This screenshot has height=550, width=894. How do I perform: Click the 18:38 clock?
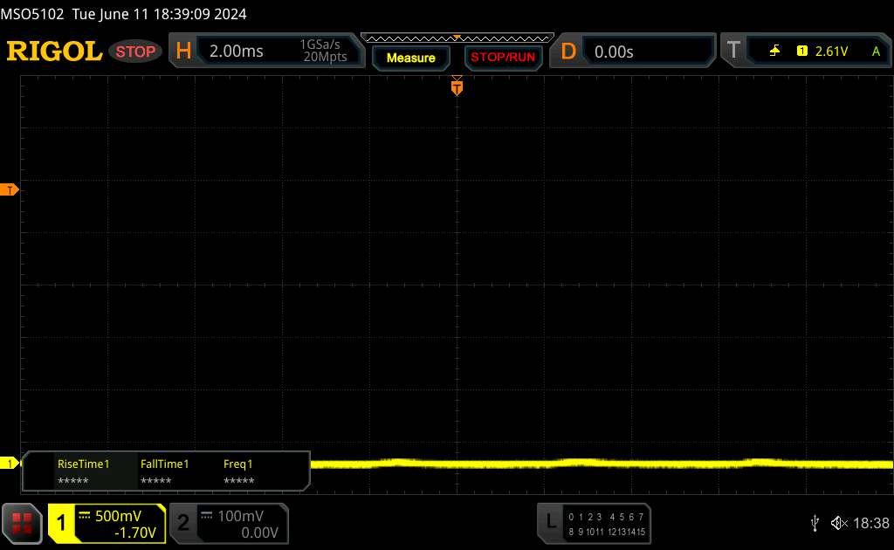click(x=870, y=523)
